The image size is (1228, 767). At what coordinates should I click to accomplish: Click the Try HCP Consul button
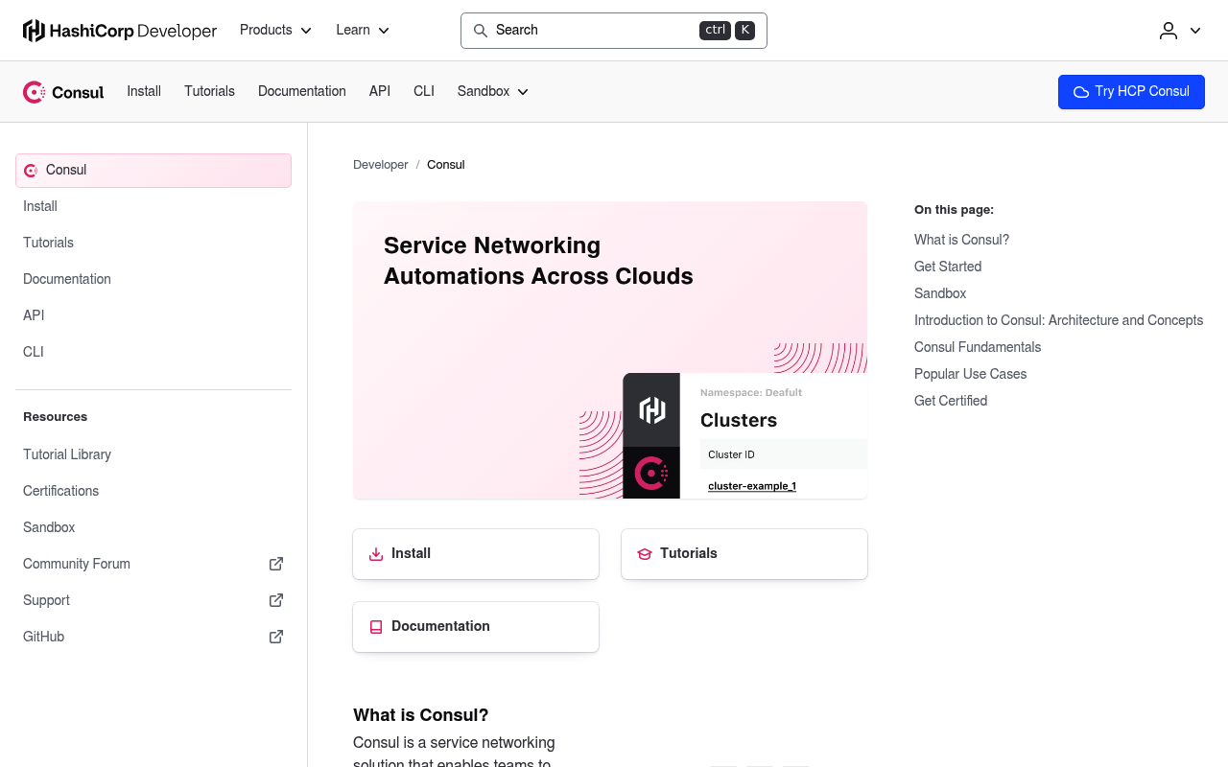(x=1131, y=92)
